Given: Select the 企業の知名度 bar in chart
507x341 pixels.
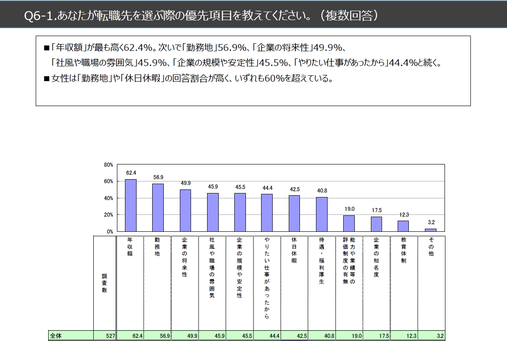Looking at the screenshot, I should [x=376, y=224].
